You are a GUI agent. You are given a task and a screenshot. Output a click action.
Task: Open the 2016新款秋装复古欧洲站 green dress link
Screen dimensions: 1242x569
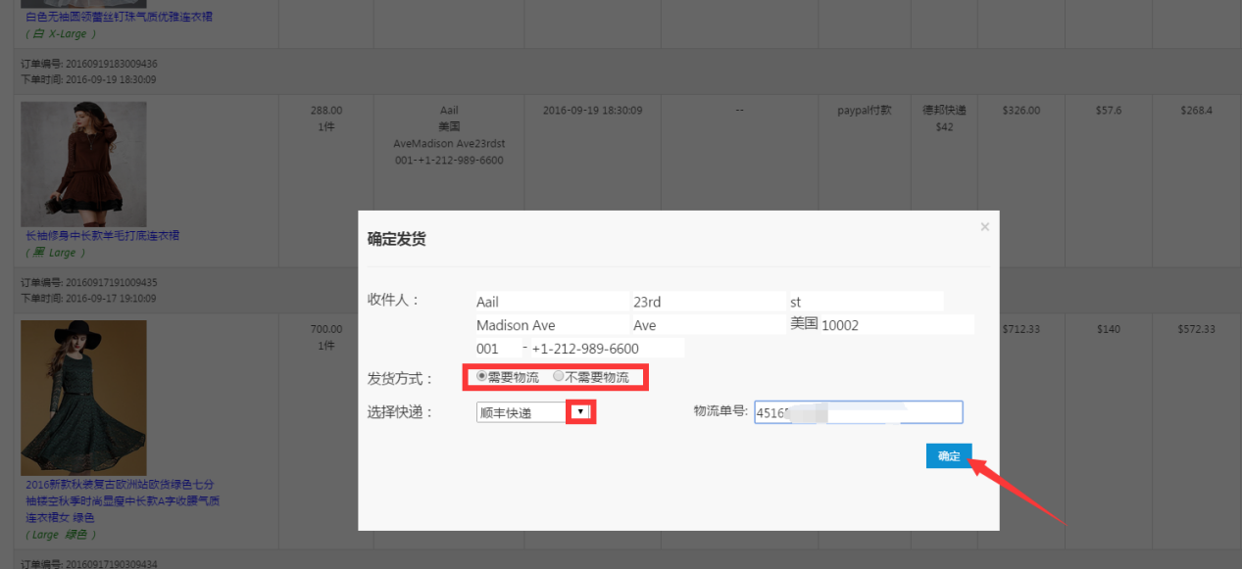pos(123,500)
